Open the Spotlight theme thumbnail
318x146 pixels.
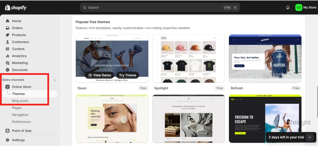click(x=189, y=59)
